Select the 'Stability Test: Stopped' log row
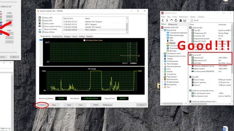The width and height of the screenshot is (234, 131). [95, 22]
